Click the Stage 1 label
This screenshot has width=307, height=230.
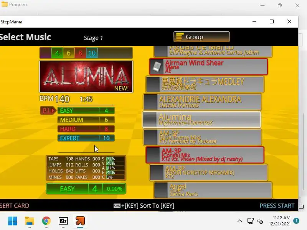pos(93,38)
